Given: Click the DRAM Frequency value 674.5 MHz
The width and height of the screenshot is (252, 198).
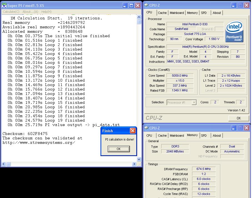Looking at the screenshot, I should point(204,169).
